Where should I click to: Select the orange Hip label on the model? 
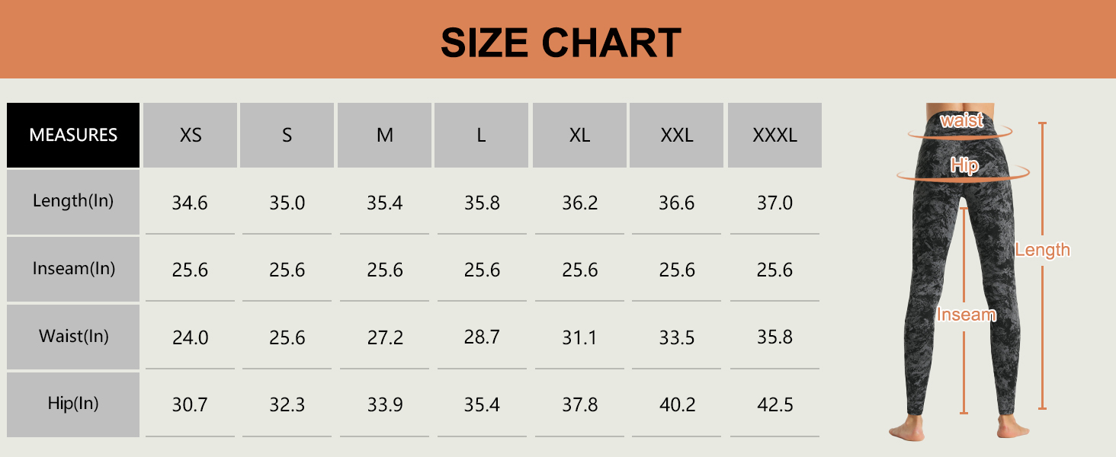pyautogui.click(x=964, y=165)
